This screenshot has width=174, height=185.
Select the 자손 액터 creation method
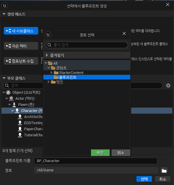click(x=21, y=46)
